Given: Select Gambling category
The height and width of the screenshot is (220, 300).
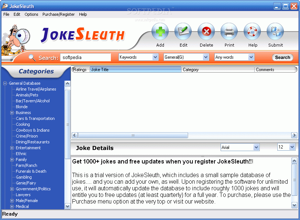Looking at the screenshot, I should click(24, 177).
